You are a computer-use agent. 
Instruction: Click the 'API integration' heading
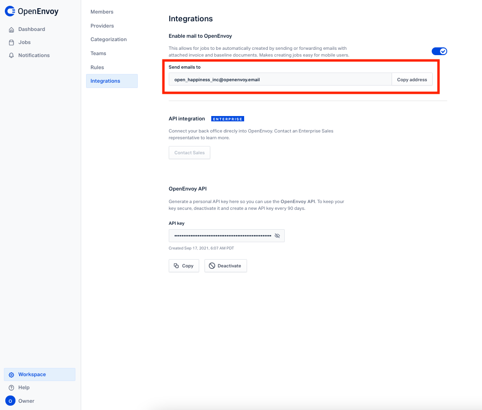click(x=187, y=118)
